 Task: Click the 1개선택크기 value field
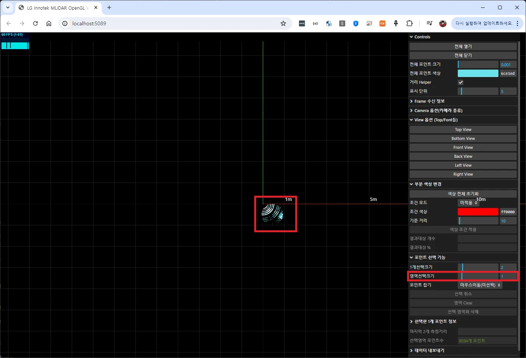tap(508, 267)
